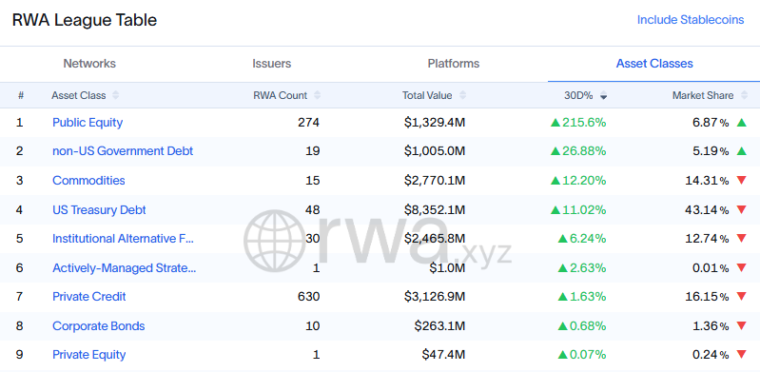Click the $1,005.0M total value cell
This screenshot has height=372, width=760.
pos(435,151)
